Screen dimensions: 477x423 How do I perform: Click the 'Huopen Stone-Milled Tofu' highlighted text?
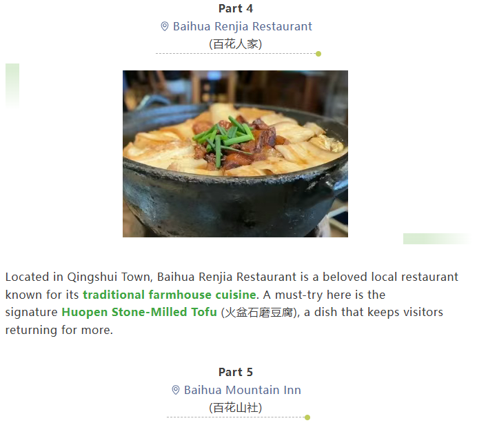click(139, 312)
